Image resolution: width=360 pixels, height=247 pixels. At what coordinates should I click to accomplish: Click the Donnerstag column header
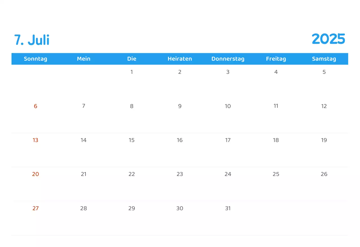tap(228, 59)
